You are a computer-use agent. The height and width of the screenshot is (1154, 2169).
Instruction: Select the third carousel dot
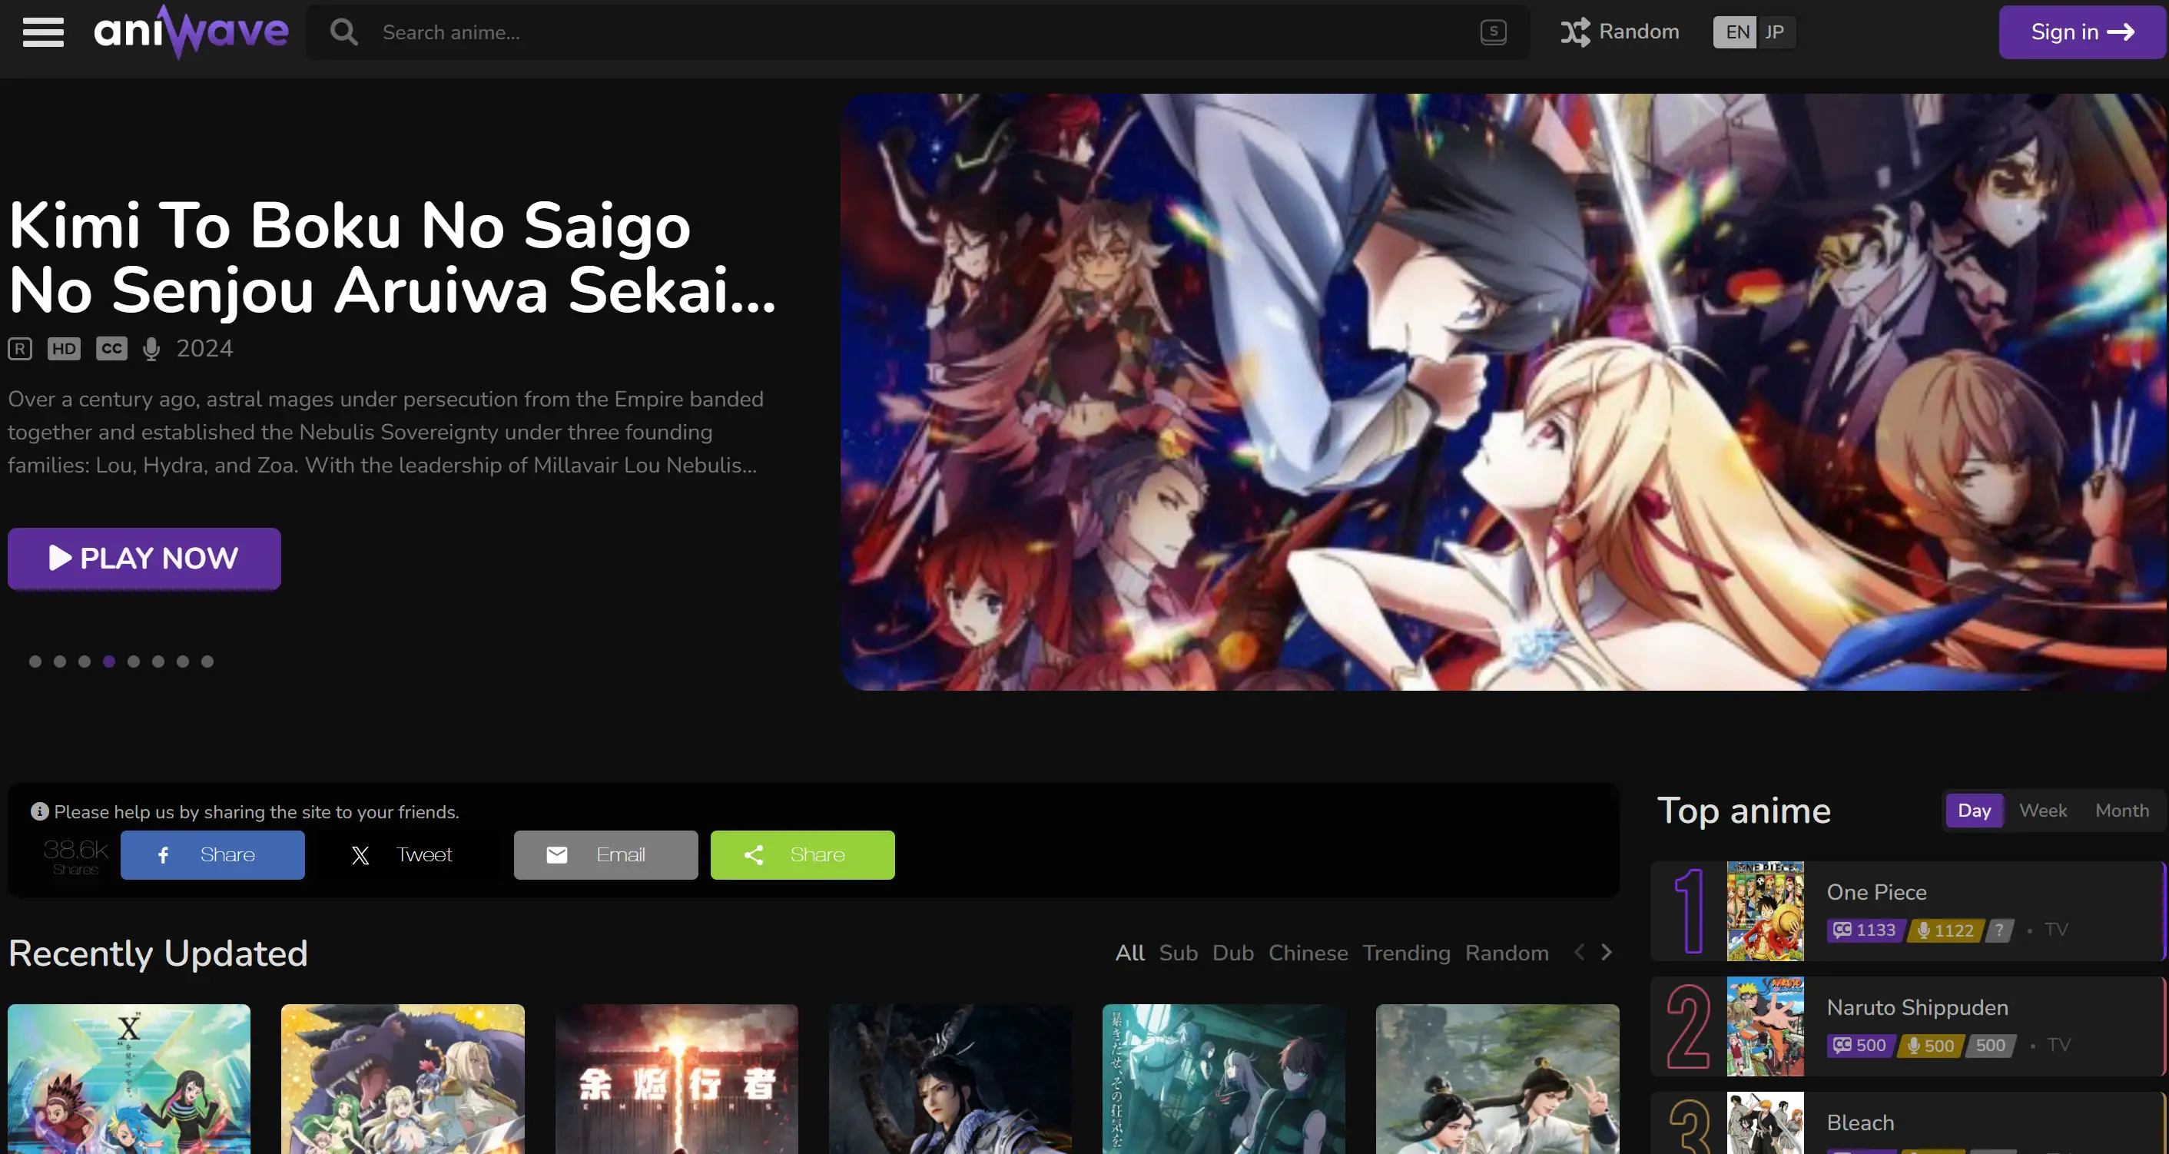click(85, 662)
